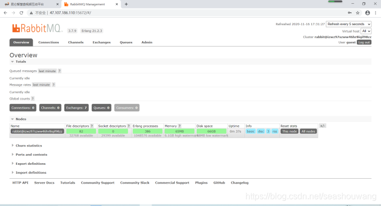The width and height of the screenshot is (381, 206).
Task: Close the first browser tab
Action: coord(57,4)
